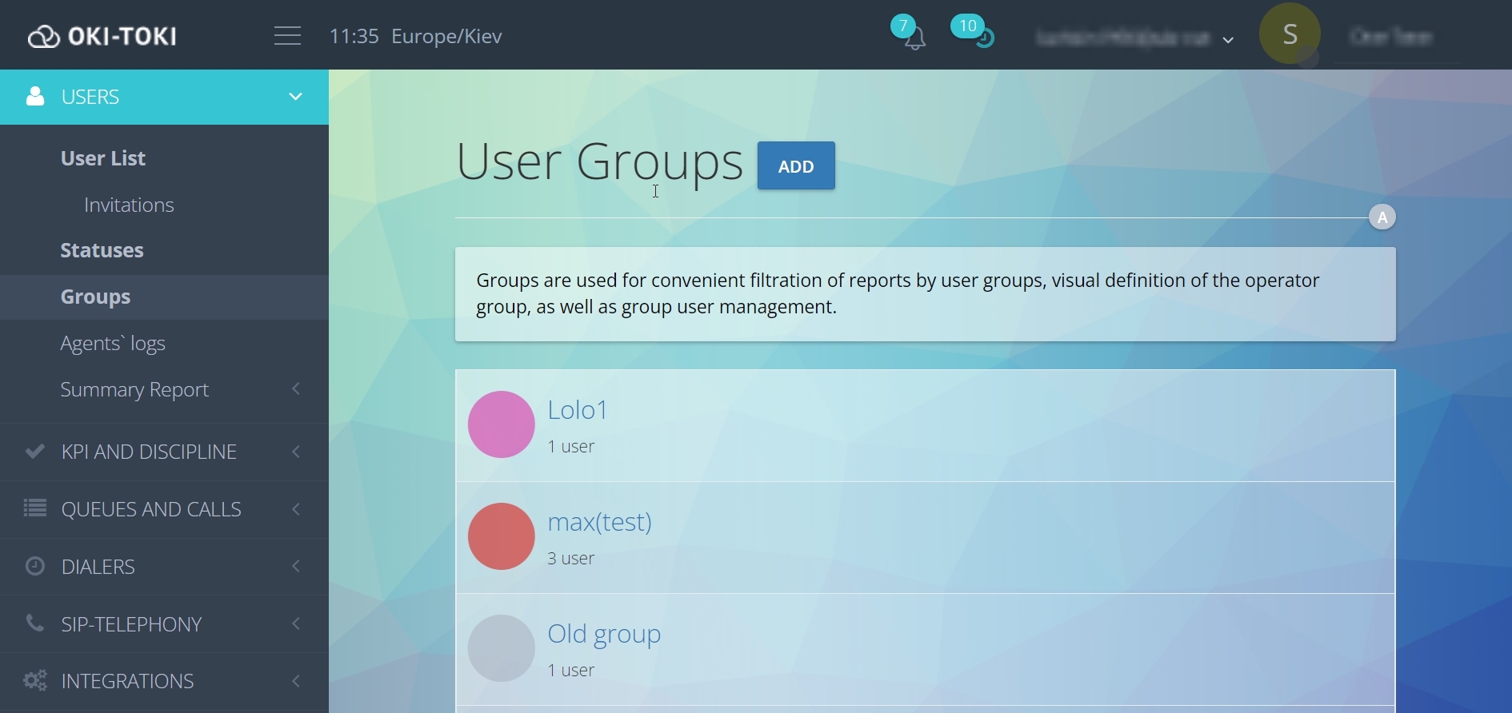Viewport: 1512px width, 713px height.
Task: Click the blurred team name beside avatar
Action: click(1392, 37)
